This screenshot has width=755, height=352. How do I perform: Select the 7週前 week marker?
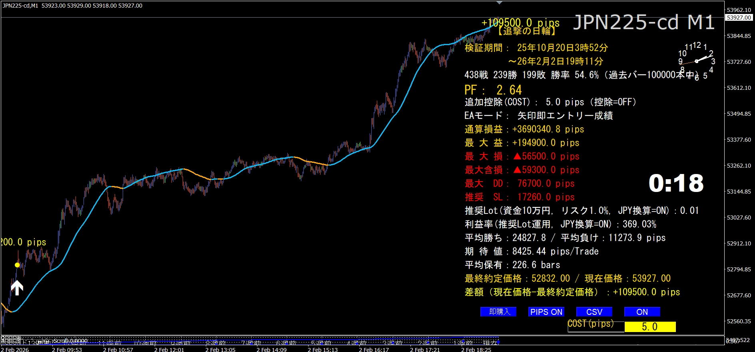click(251, 343)
